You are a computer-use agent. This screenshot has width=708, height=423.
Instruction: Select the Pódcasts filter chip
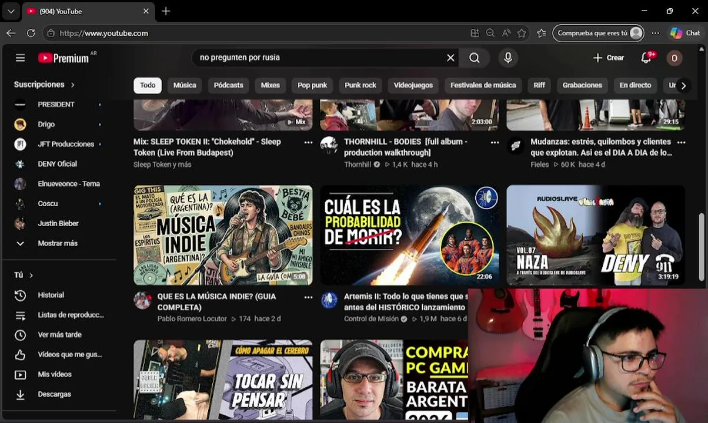pos(228,85)
